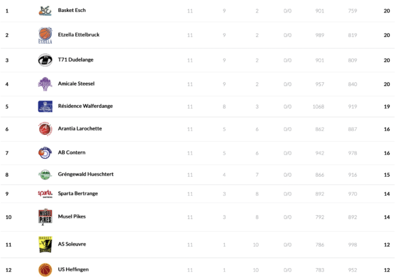Click the Etzella Ettelbruck team logo
This screenshot has height=280, width=397.
[45, 34]
